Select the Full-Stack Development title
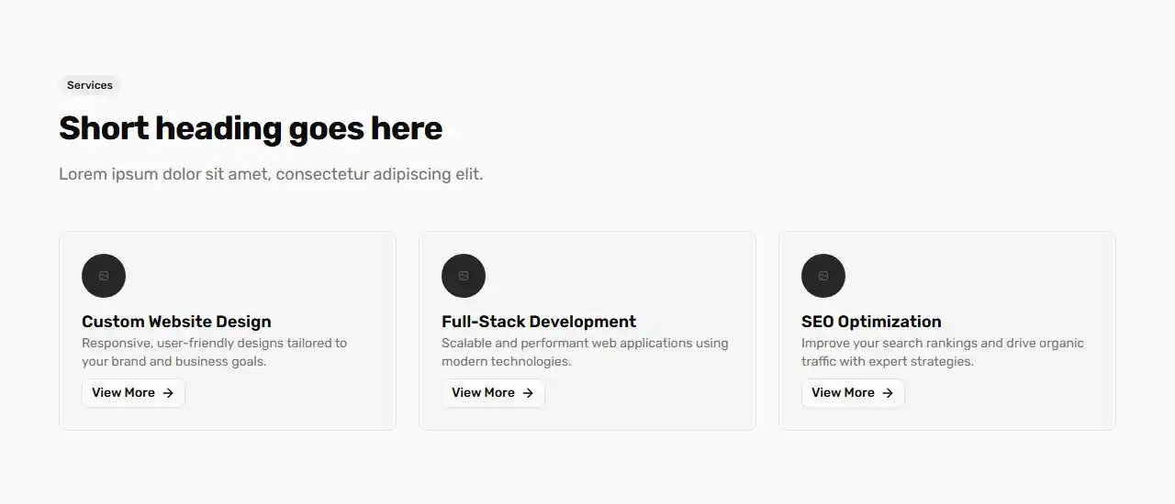 [x=539, y=322]
